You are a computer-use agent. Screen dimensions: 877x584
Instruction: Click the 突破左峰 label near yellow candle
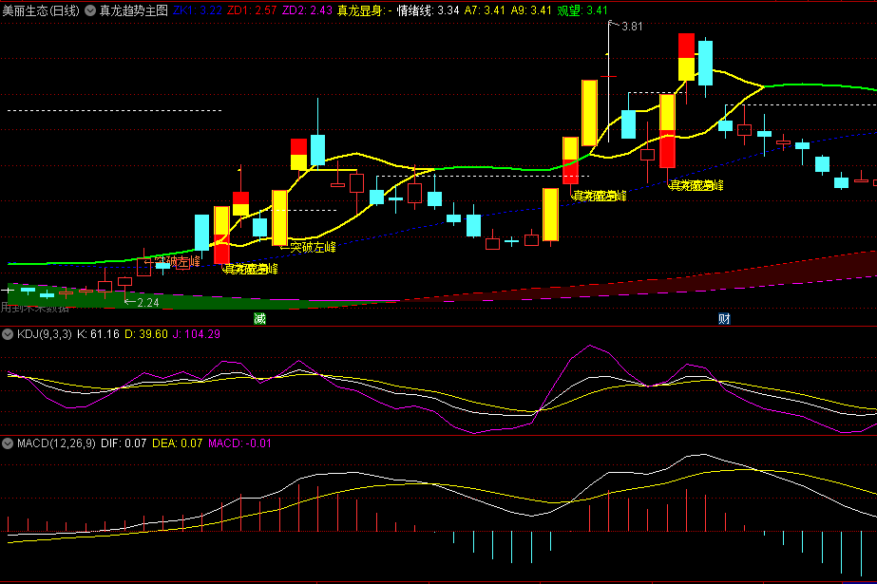pos(312,247)
